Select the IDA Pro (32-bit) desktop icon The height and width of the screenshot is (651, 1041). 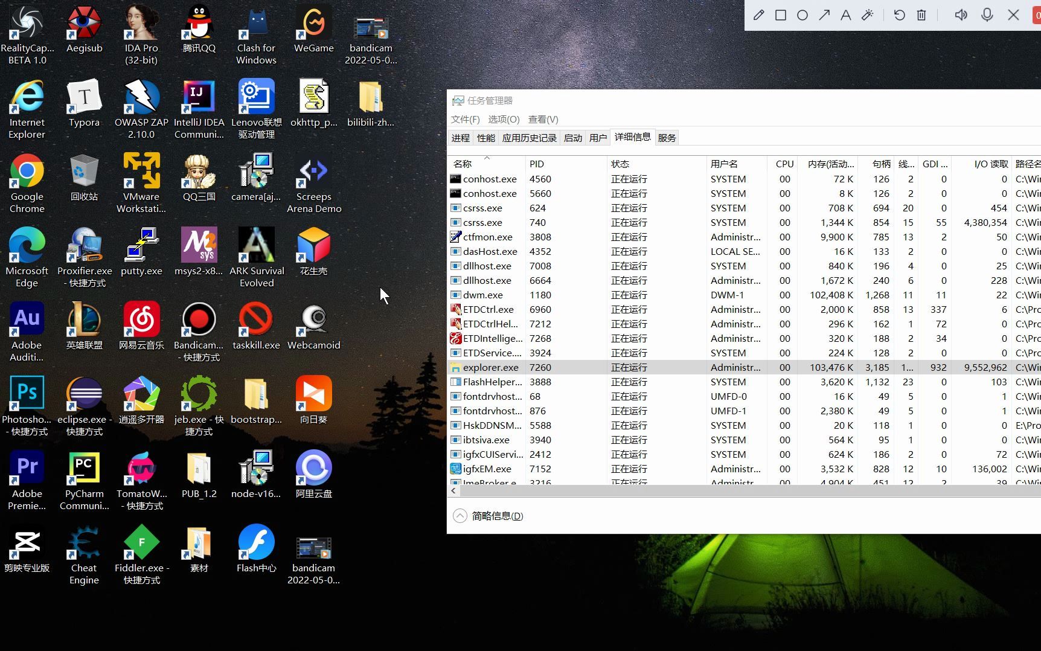(x=141, y=35)
